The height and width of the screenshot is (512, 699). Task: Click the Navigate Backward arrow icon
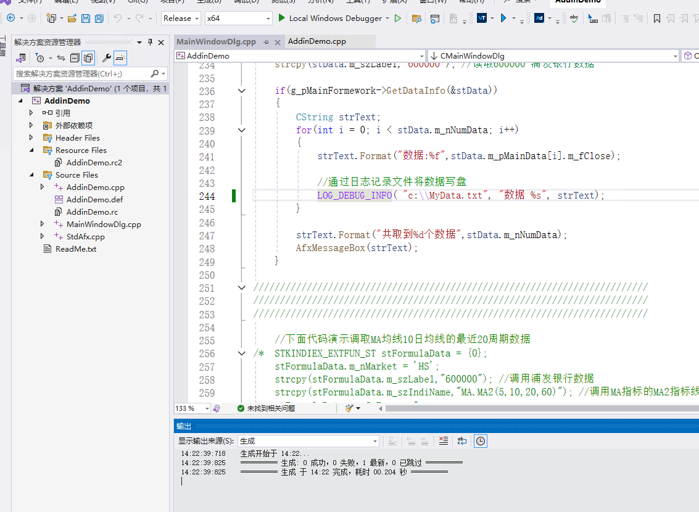10,19
